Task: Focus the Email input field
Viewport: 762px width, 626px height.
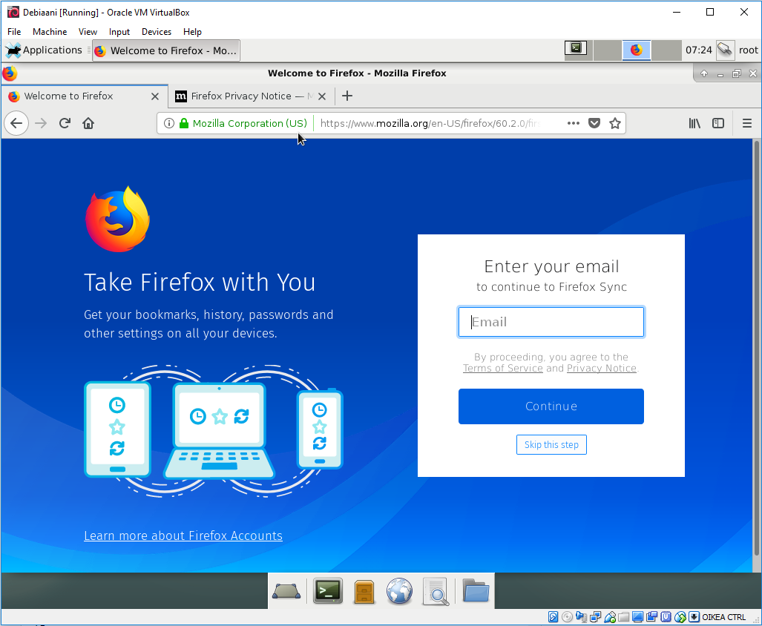Action: click(551, 322)
